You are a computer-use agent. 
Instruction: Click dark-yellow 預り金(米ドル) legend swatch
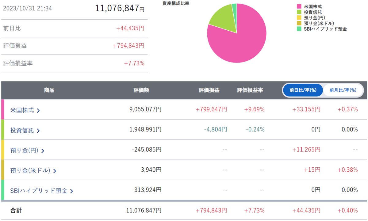299,23
